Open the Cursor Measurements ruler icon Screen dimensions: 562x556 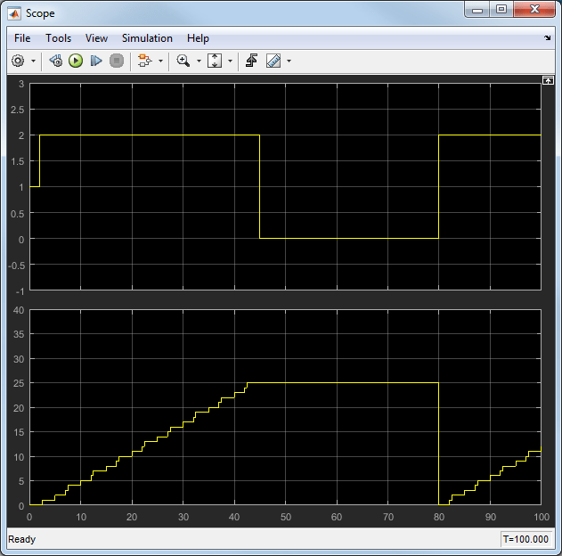pyautogui.click(x=273, y=61)
